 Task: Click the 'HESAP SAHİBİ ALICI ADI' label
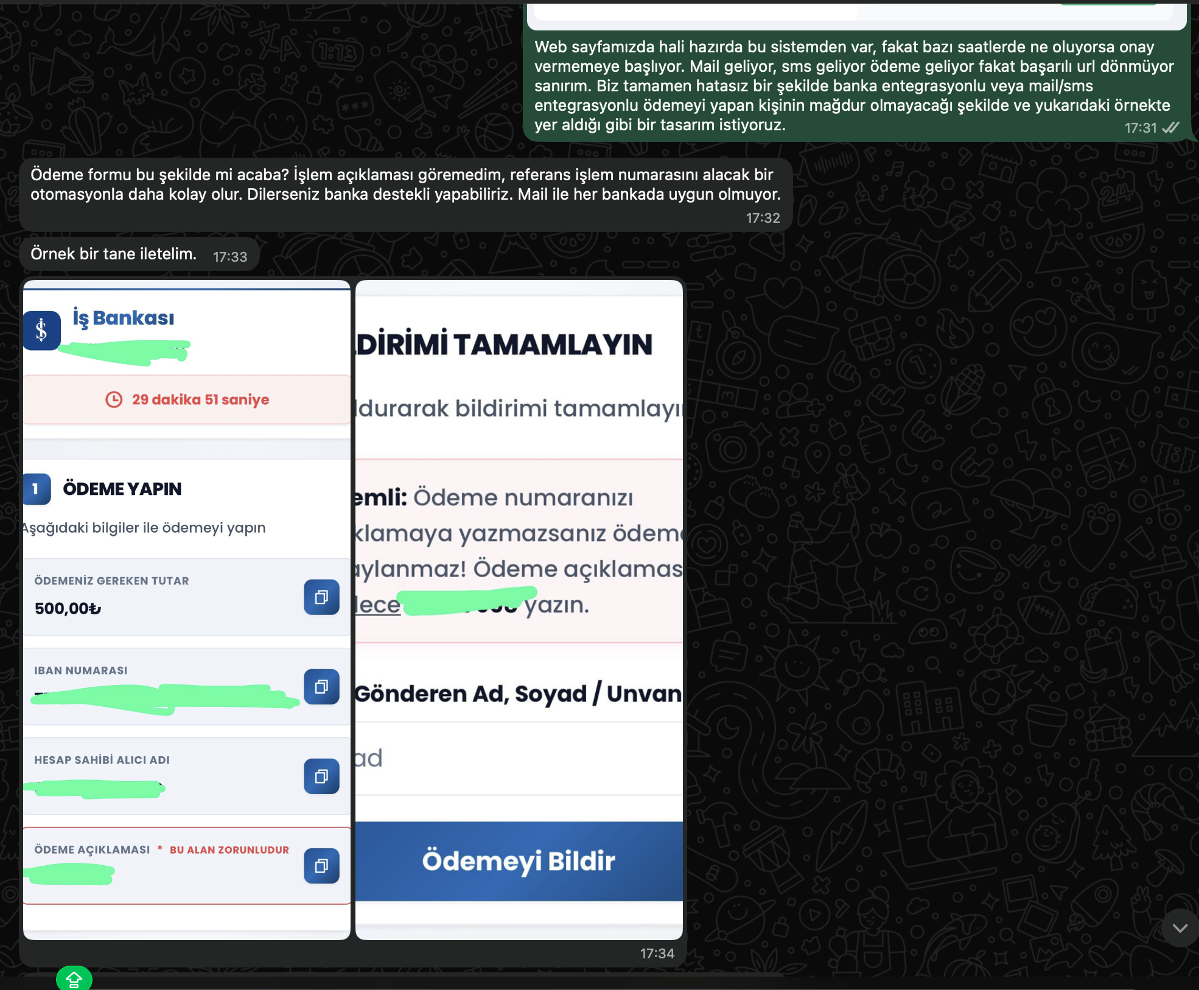[x=102, y=760]
